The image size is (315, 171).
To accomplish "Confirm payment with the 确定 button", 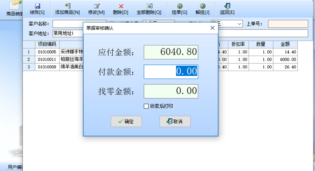I will 126,121.
